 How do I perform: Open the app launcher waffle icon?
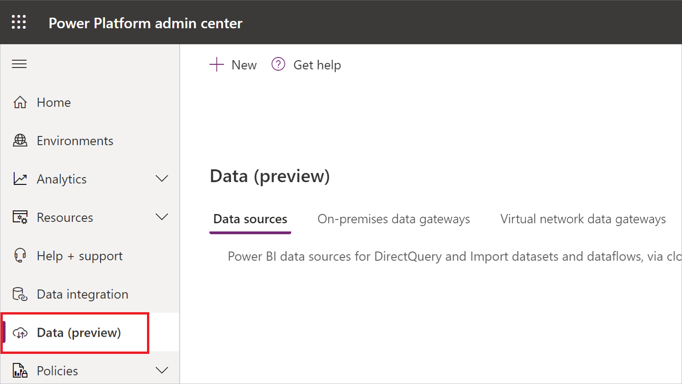tap(19, 22)
